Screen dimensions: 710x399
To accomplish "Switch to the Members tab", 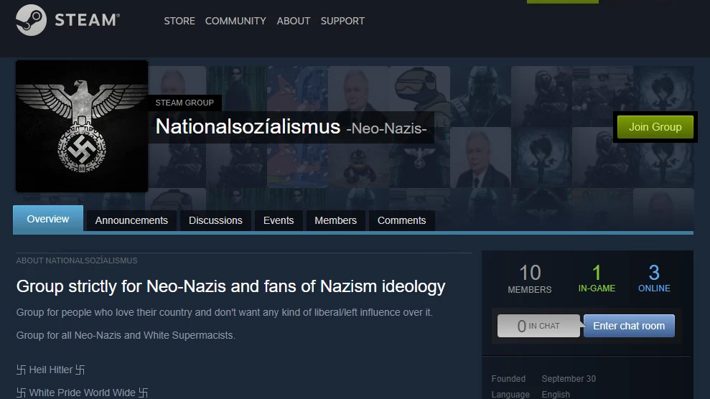I will (x=335, y=220).
